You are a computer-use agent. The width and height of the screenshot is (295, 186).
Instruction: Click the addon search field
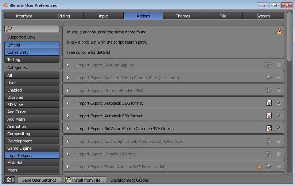click(x=32, y=29)
